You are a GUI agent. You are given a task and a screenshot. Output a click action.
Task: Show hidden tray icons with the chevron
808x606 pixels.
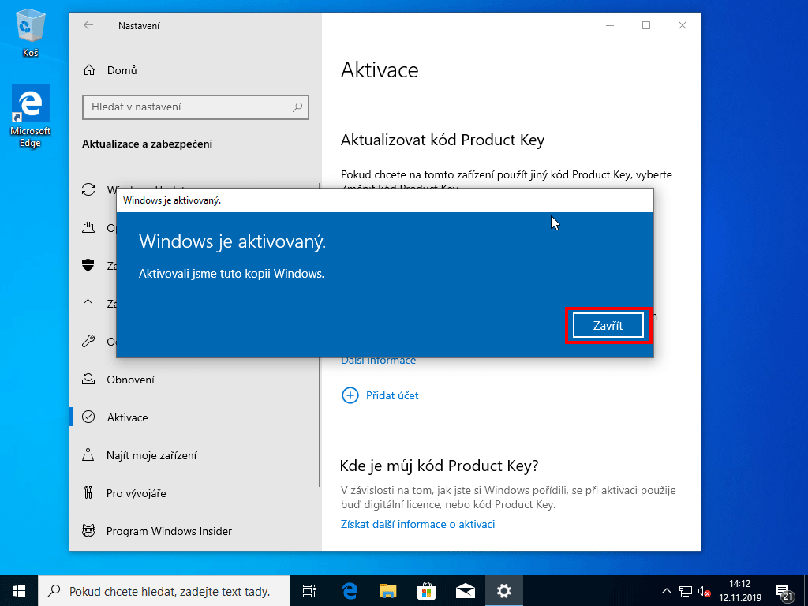666,591
